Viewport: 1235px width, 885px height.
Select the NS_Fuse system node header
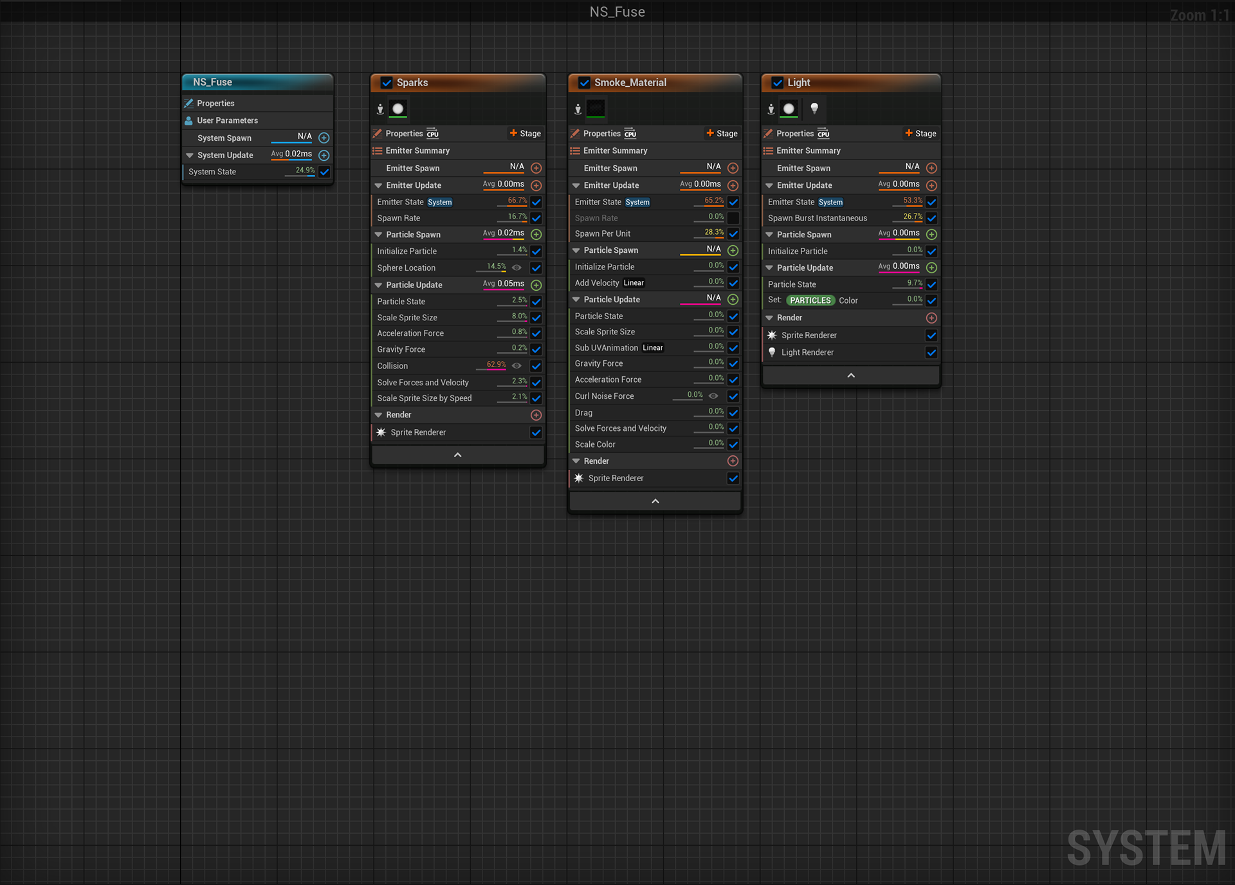(257, 82)
